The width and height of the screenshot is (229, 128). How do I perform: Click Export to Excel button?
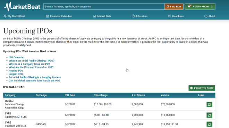202,88
